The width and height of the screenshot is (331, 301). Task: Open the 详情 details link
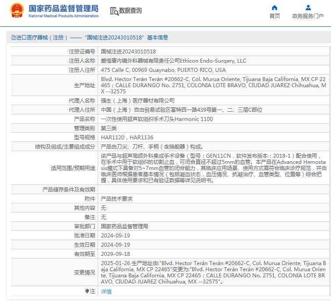click(106, 292)
